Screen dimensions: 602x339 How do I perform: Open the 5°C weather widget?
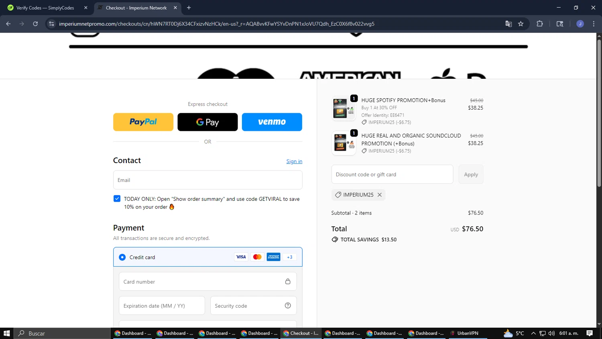pyautogui.click(x=514, y=333)
